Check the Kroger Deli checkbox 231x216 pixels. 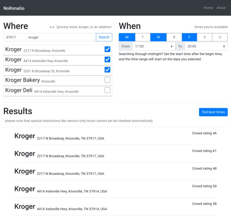[x=107, y=90]
